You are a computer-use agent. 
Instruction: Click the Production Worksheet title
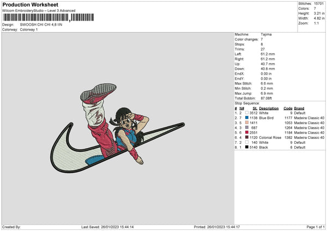(x=30, y=4)
